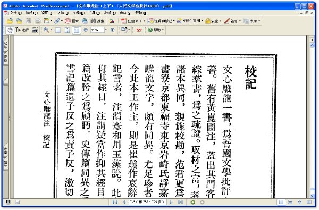Go to the last page

[x=180, y=202]
